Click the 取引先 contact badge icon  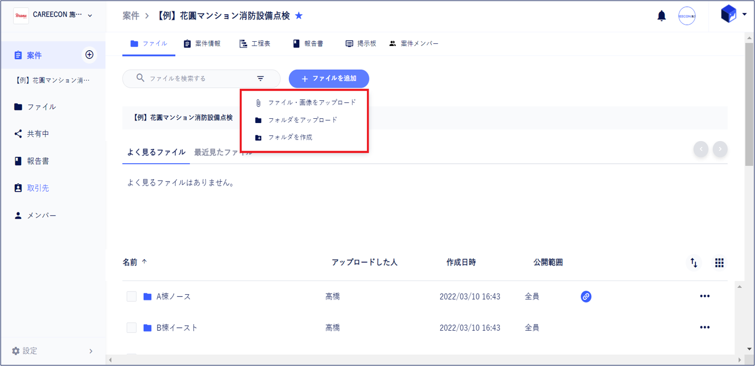[18, 188]
